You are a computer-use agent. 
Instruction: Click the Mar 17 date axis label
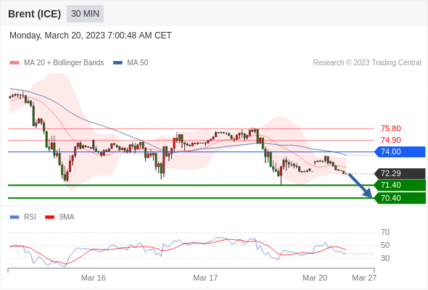pyautogui.click(x=205, y=278)
